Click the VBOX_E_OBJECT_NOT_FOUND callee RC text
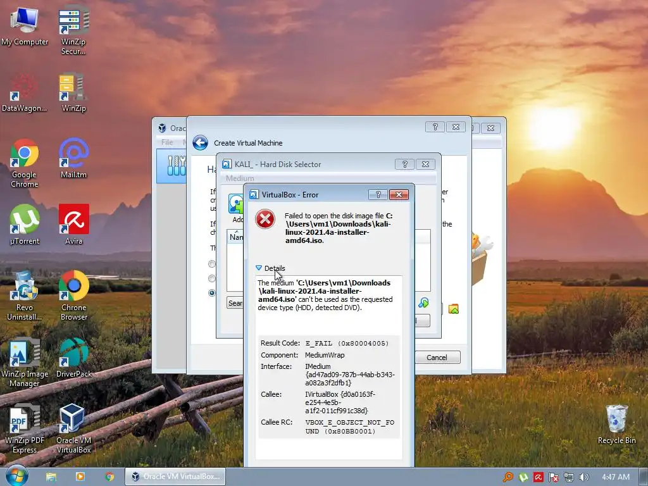Viewport: 648px width, 486px height. click(349, 427)
